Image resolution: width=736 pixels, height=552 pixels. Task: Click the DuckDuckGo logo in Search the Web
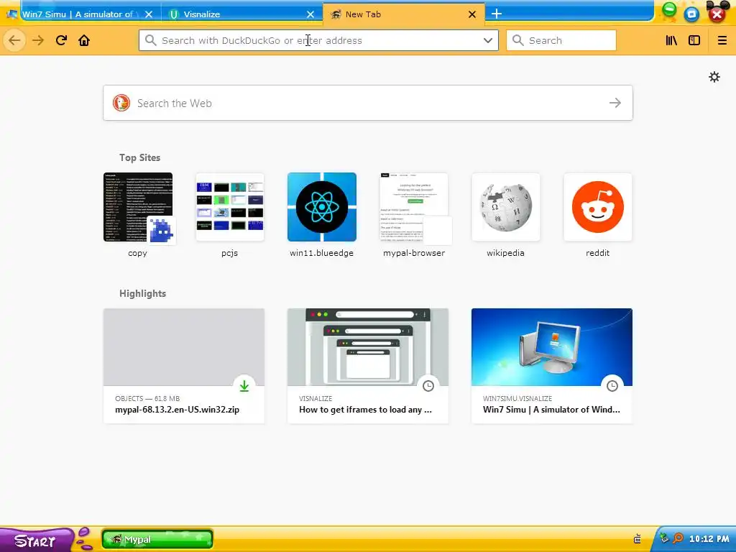pyautogui.click(x=121, y=103)
